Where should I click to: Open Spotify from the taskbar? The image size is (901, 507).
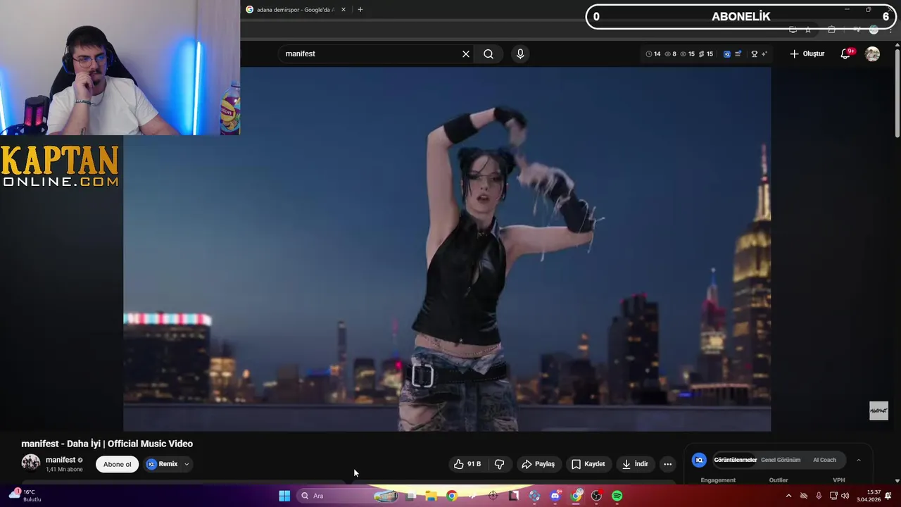(617, 496)
